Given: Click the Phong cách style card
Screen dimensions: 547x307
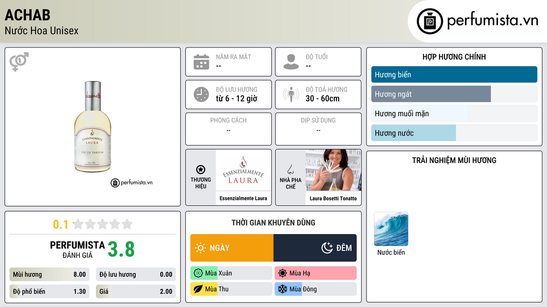Looking at the screenshot, I should tap(229, 129).
